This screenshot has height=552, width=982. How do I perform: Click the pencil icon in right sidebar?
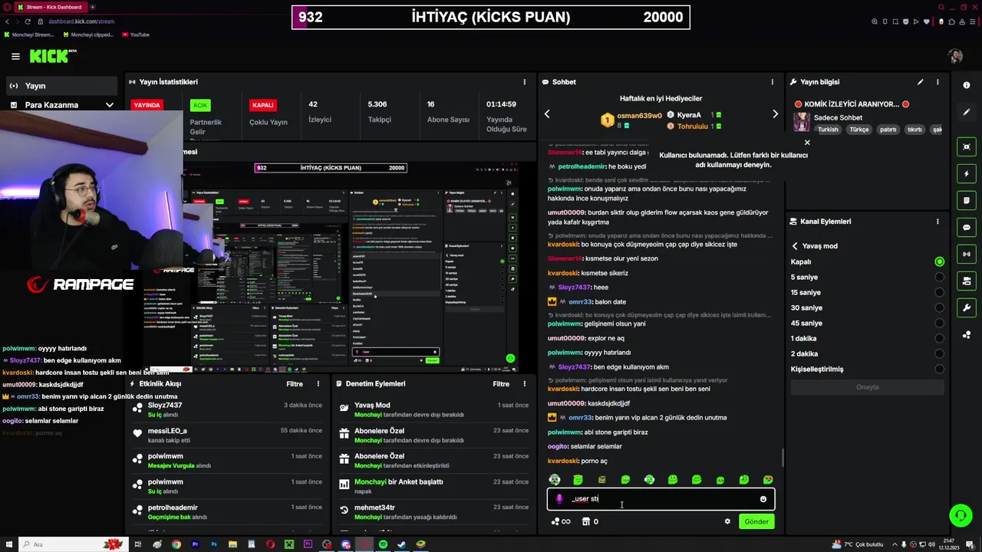click(x=967, y=112)
